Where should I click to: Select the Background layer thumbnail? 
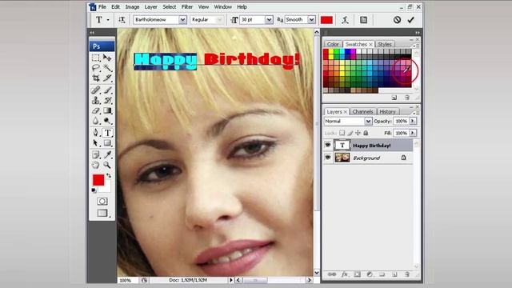[x=342, y=158]
